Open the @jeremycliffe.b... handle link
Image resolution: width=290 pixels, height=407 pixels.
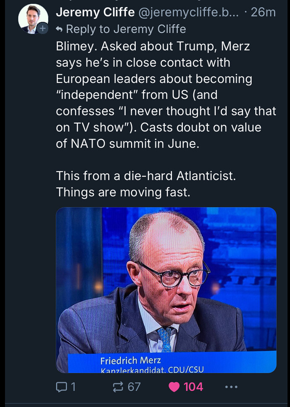(189, 12)
